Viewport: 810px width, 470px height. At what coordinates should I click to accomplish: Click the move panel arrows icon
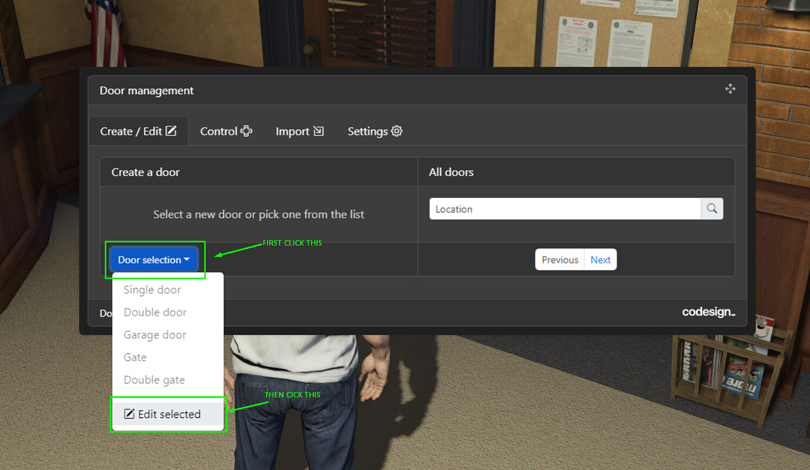(730, 89)
